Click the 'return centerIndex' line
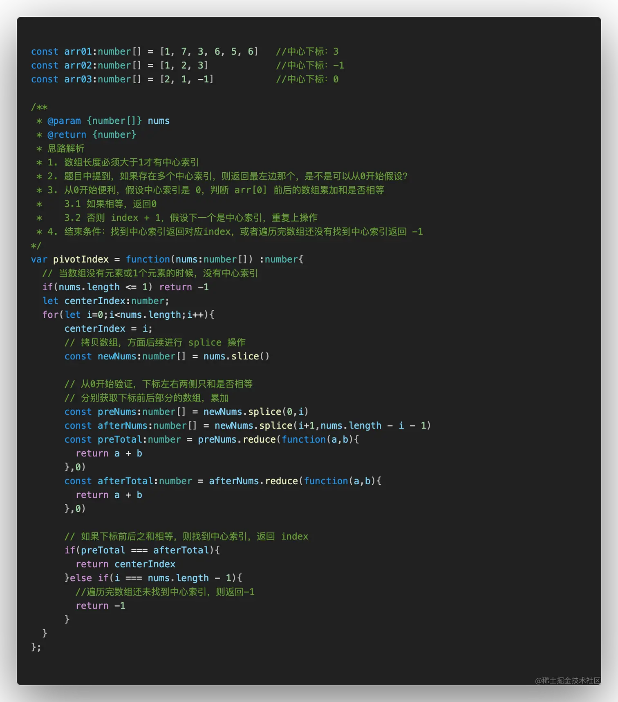618x702 pixels. [125, 564]
